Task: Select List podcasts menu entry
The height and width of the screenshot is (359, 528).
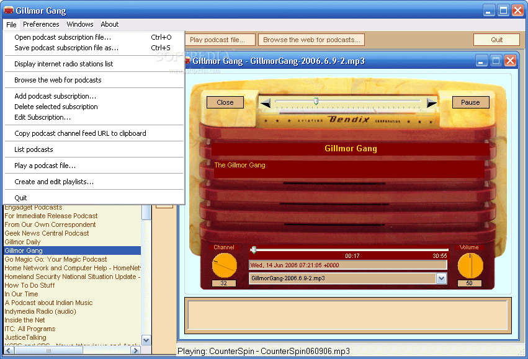Action: (94, 149)
